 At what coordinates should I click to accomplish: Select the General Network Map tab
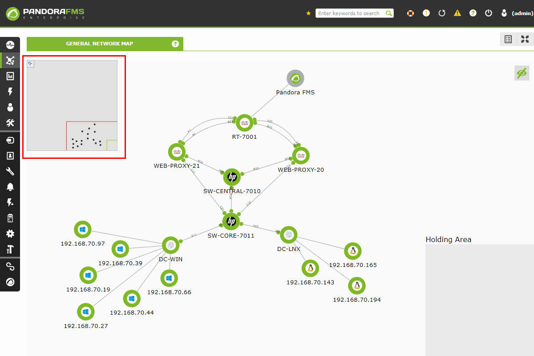105,44
